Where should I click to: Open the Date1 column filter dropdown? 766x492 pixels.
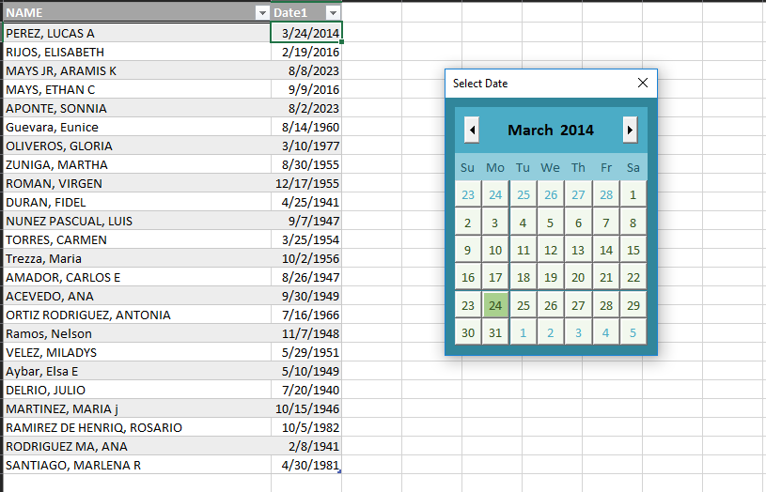click(333, 13)
